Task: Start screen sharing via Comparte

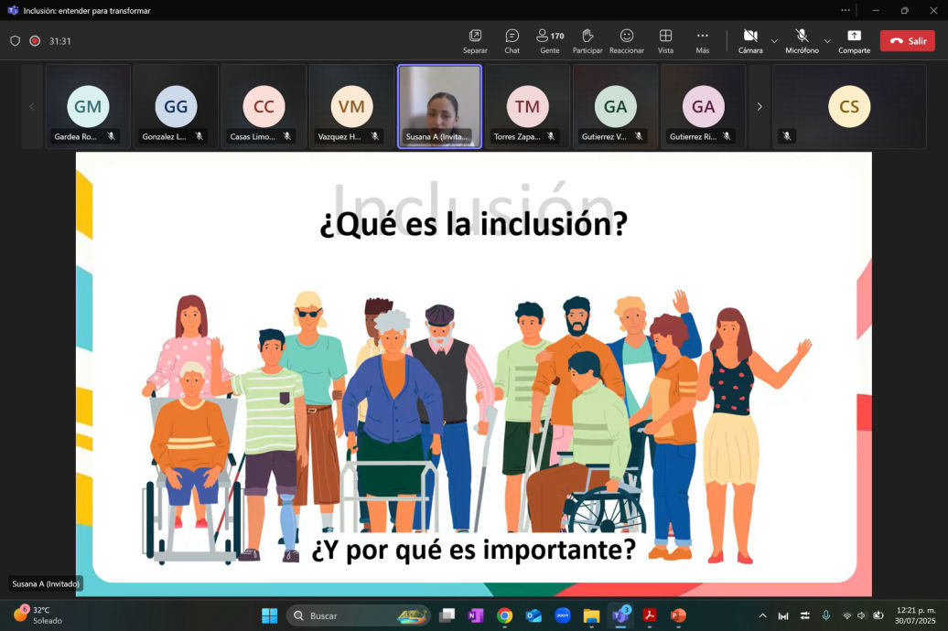Action: (854, 40)
